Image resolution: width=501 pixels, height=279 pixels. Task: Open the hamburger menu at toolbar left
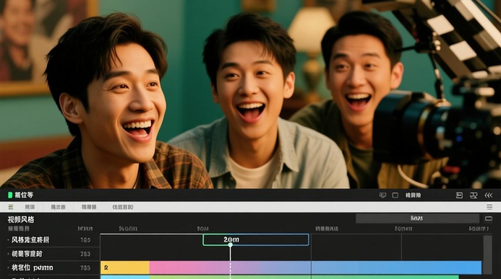point(10,207)
